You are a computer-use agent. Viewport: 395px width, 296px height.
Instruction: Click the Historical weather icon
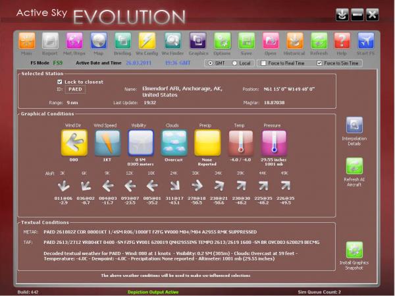pyautogui.click(x=296, y=42)
